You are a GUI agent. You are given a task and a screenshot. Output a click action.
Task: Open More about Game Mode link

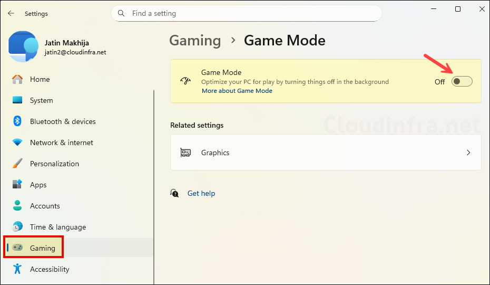[237, 91]
